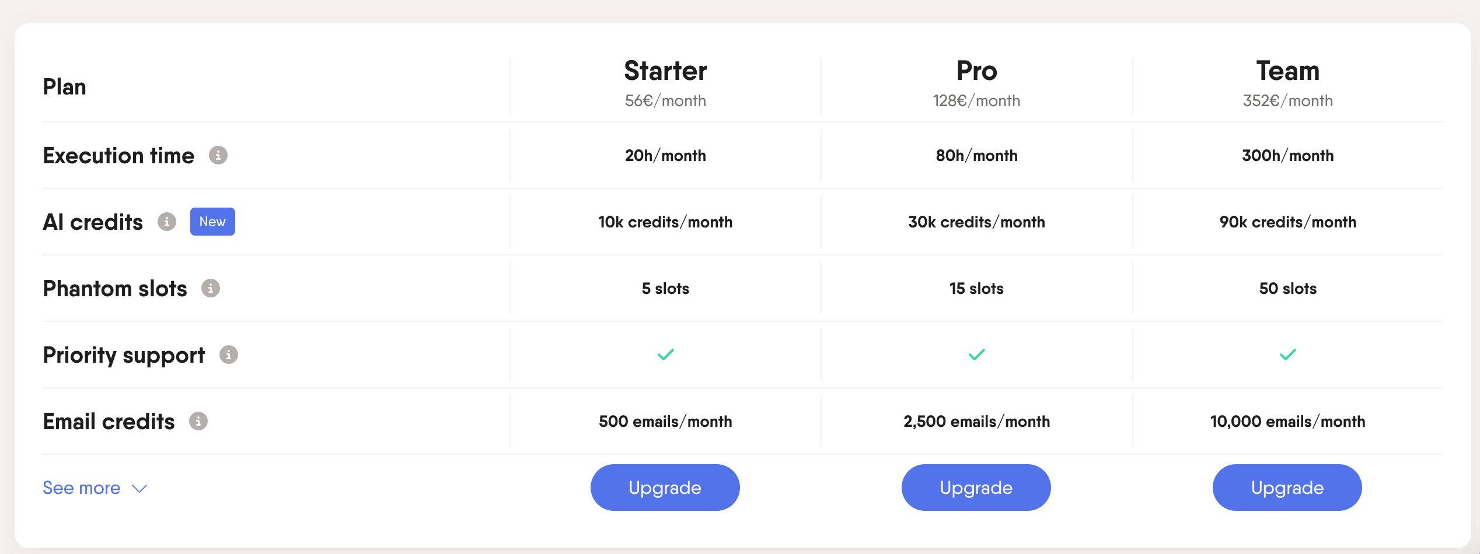Upgrade to the Team plan
Screen dimensions: 1480x554
pyautogui.click(x=1287, y=488)
